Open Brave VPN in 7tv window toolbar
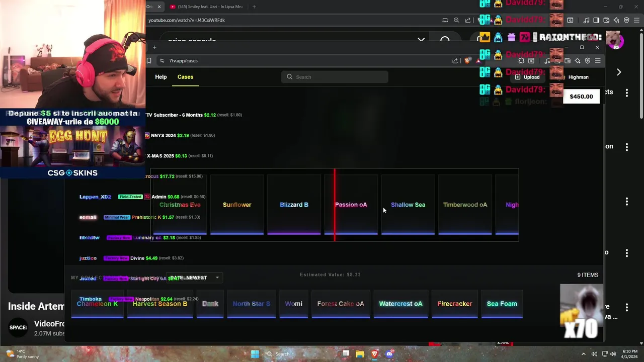 click(x=588, y=61)
